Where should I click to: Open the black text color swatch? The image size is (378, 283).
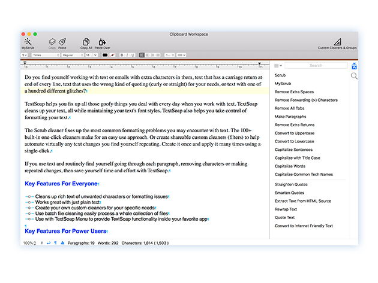point(105,55)
